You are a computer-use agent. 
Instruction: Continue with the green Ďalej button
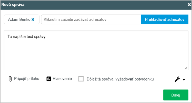point(176,95)
